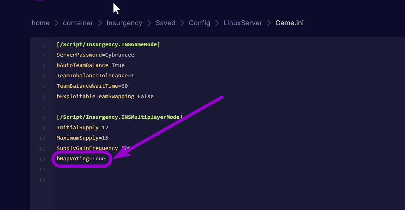405x210 pixels.
Task: Place cursor on INSMultiplayerMode section header
Action: [120, 117]
